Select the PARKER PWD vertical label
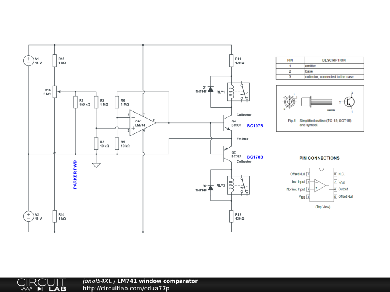This screenshot has height=292, width=390. coord(75,175)
